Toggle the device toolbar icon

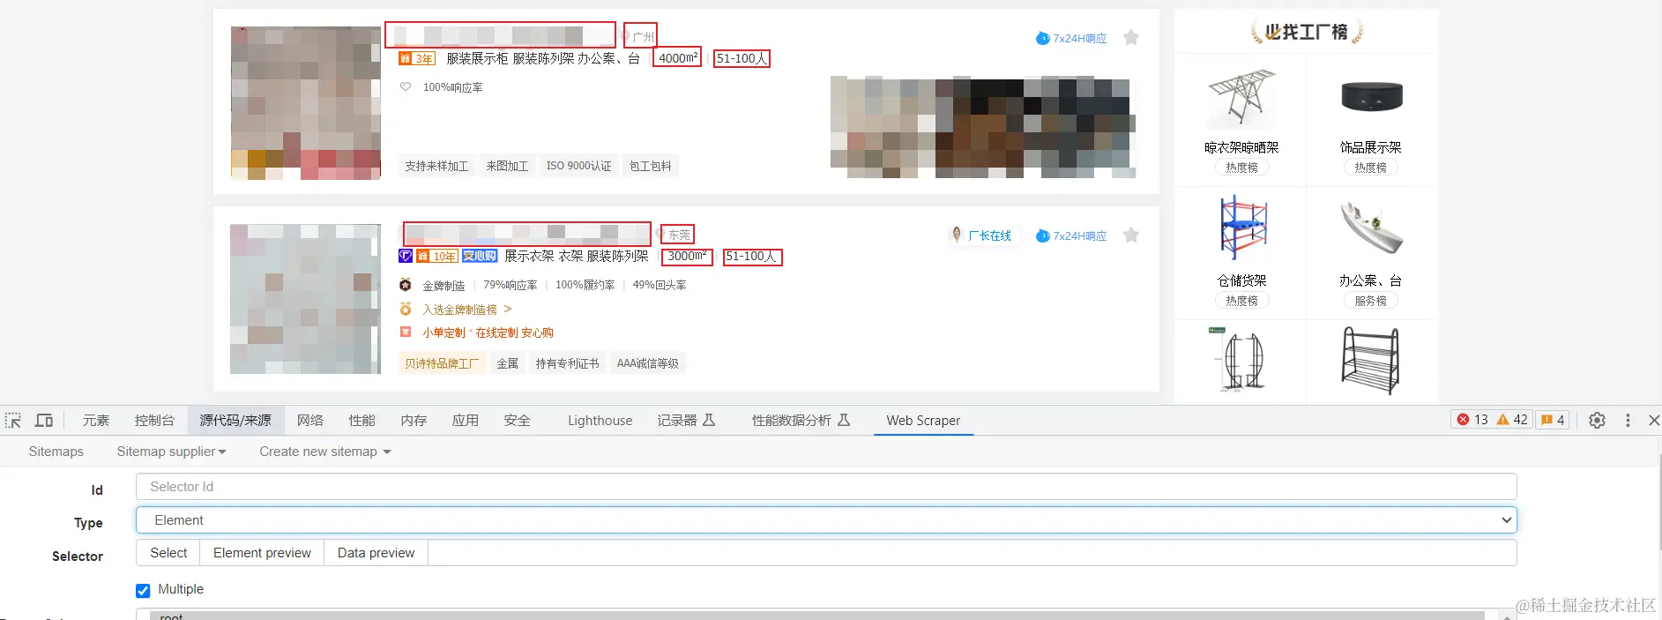(x=44, y=421)
